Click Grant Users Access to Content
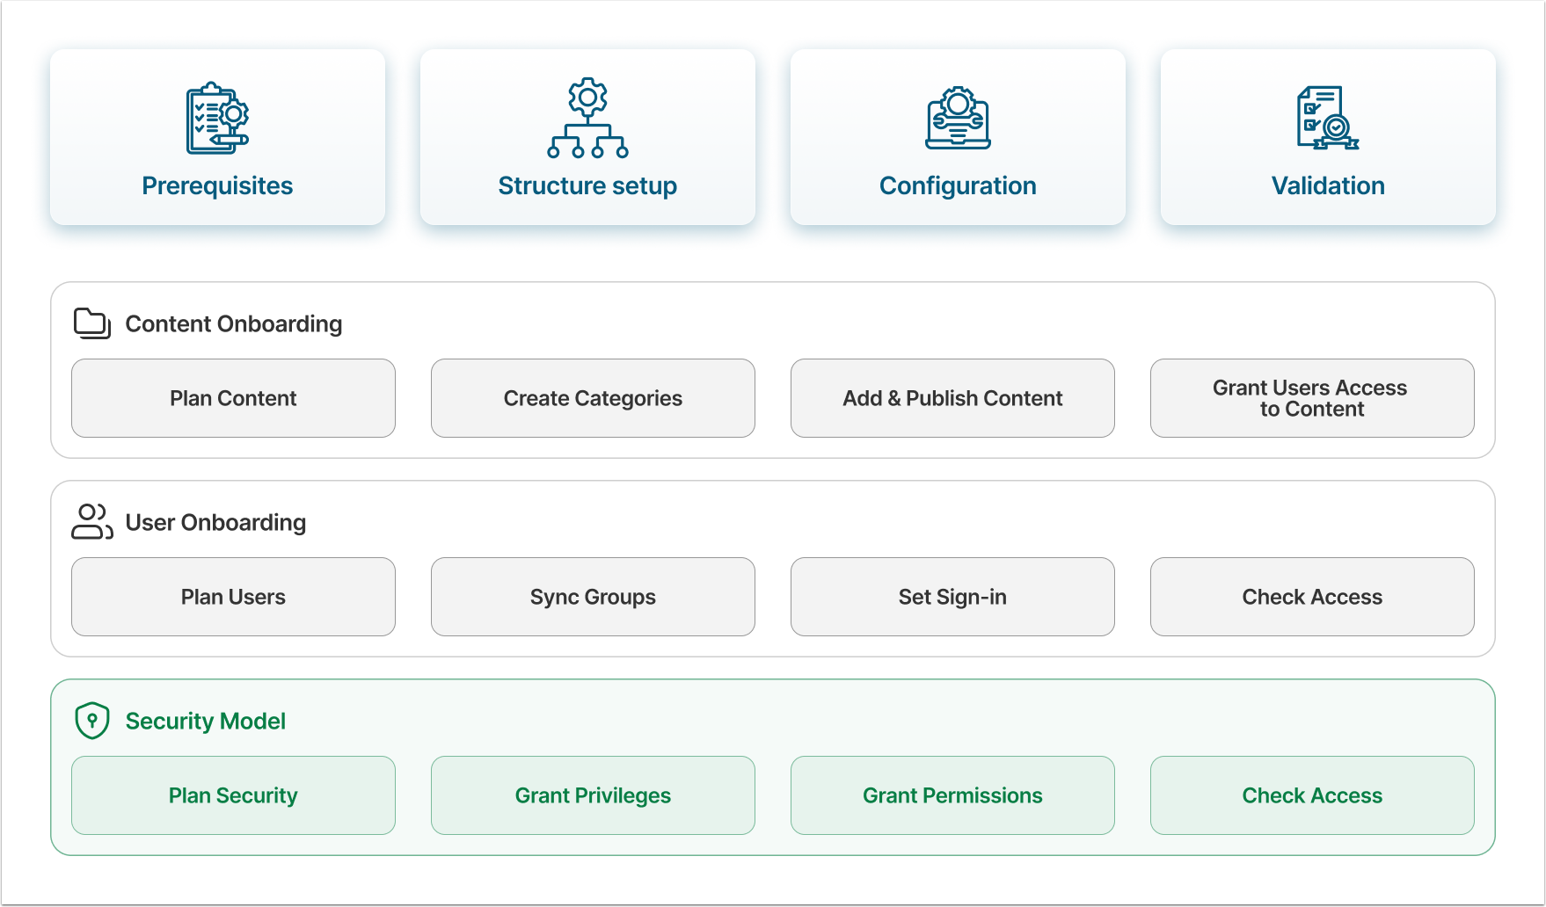Viewport: 1546px width, 907px height. click(1312, 398)
